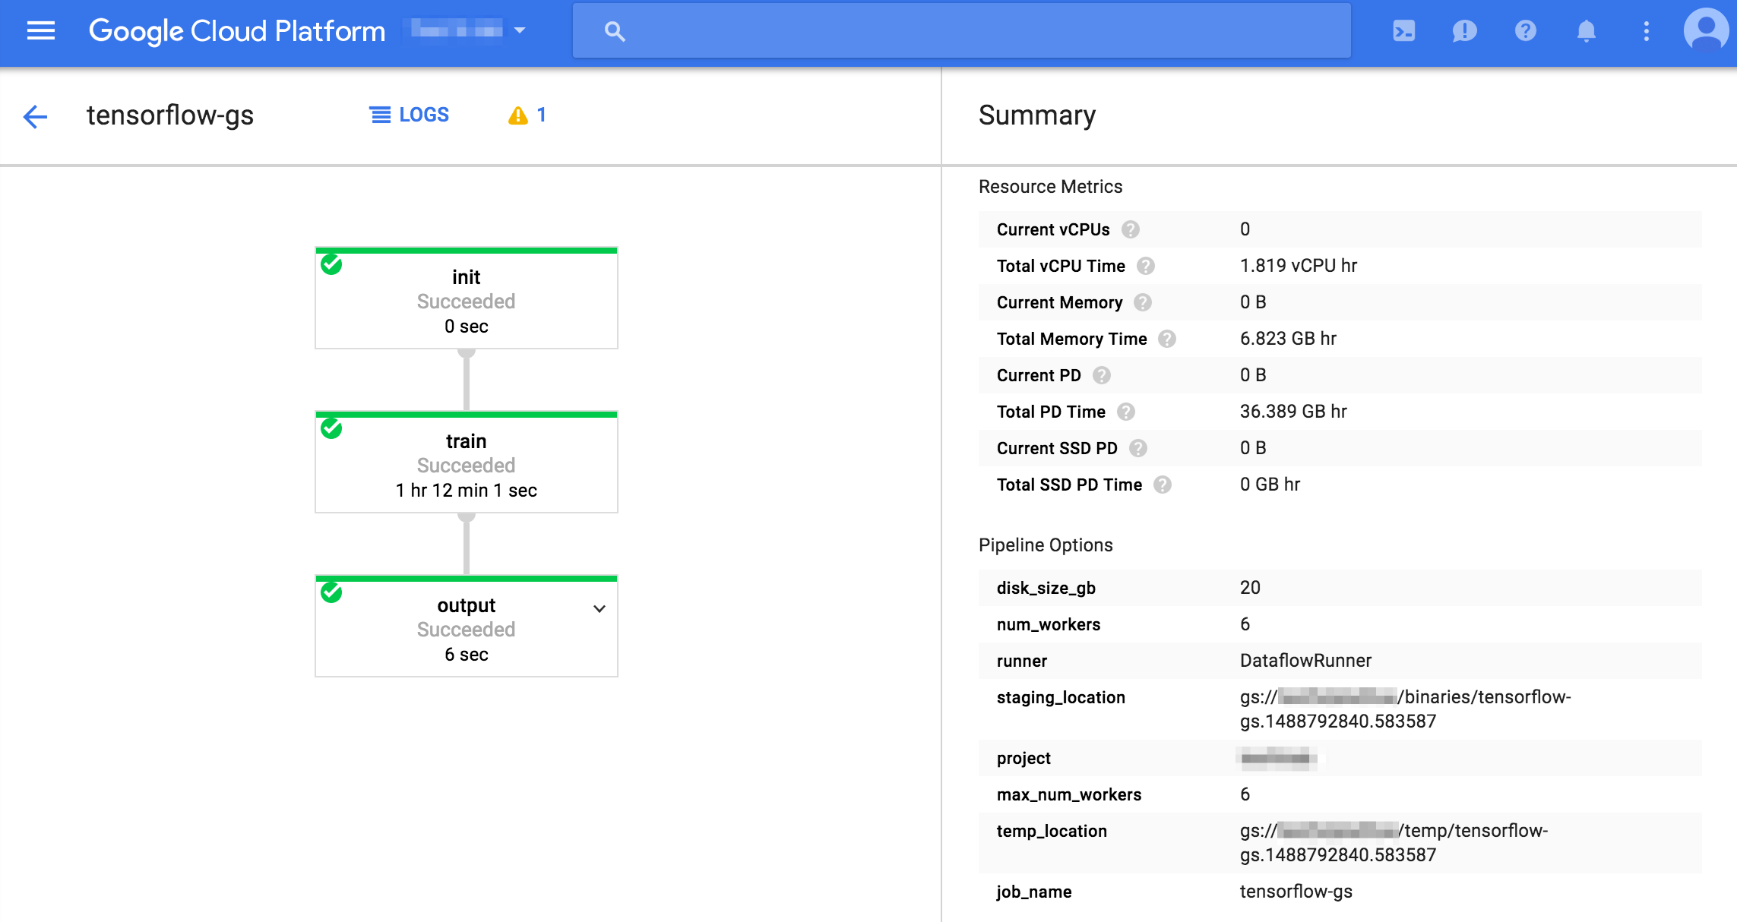Viewport: 1737px width, 922px height.
Task: Click help icon next to Current SSD PD
Action: [x=1138, y=448]
